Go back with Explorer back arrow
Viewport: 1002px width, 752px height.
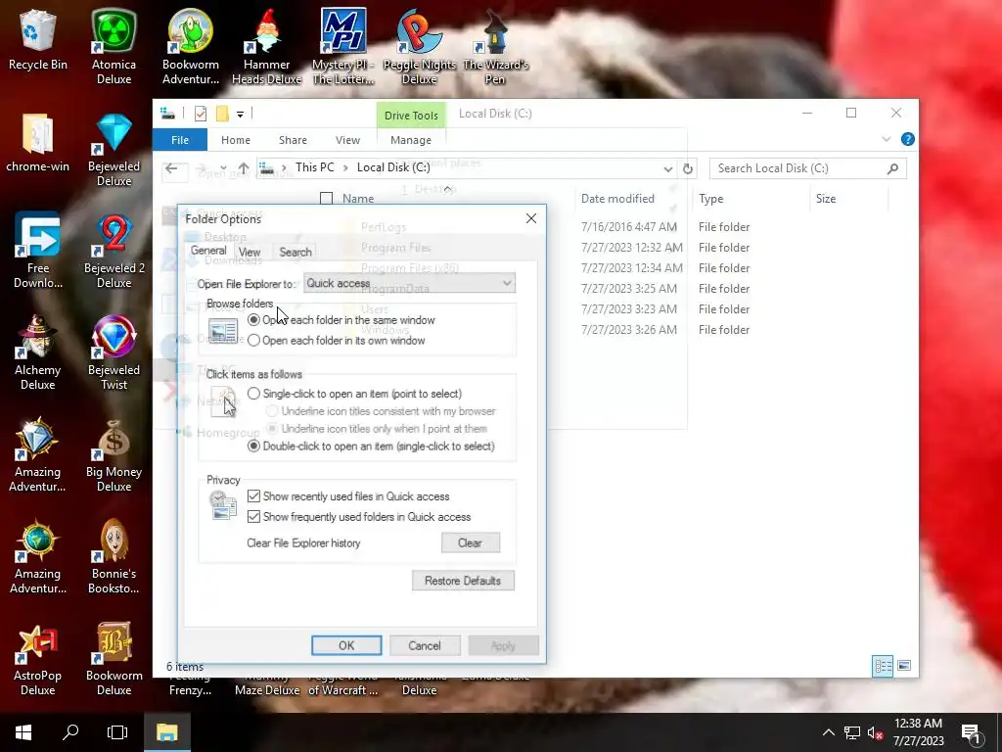[171, 168]
